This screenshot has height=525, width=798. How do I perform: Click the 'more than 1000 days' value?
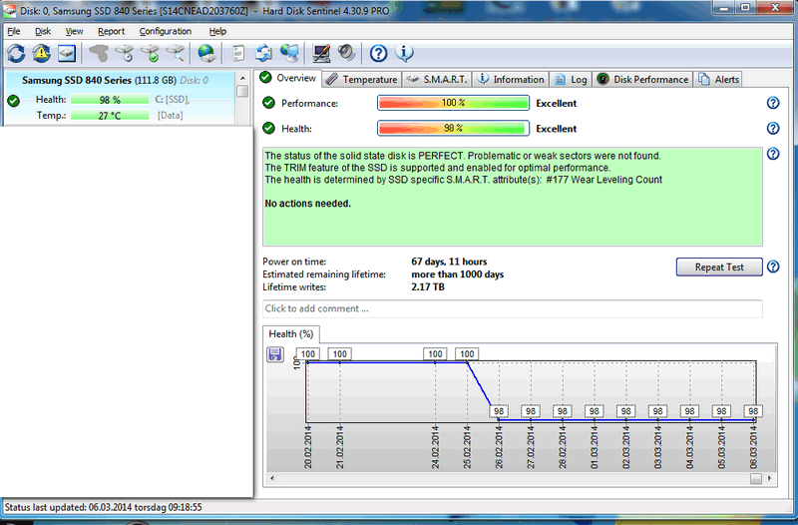tap(458, 273)
